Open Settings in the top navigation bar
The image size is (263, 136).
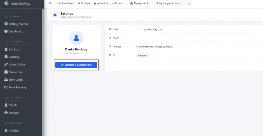pyautogui.click(x=84, y=3)
